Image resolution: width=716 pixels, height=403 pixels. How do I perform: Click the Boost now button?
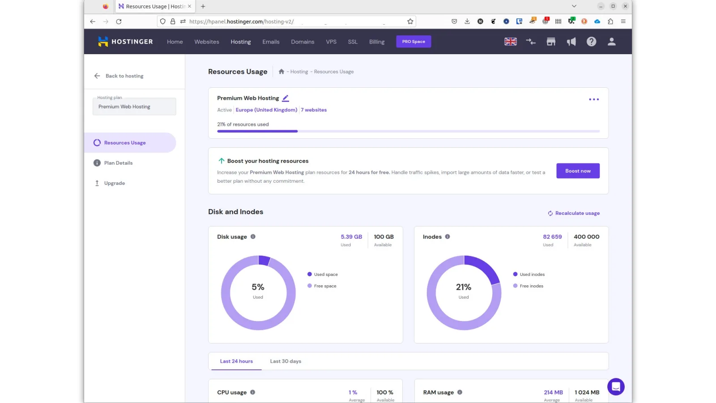(578, 171)
